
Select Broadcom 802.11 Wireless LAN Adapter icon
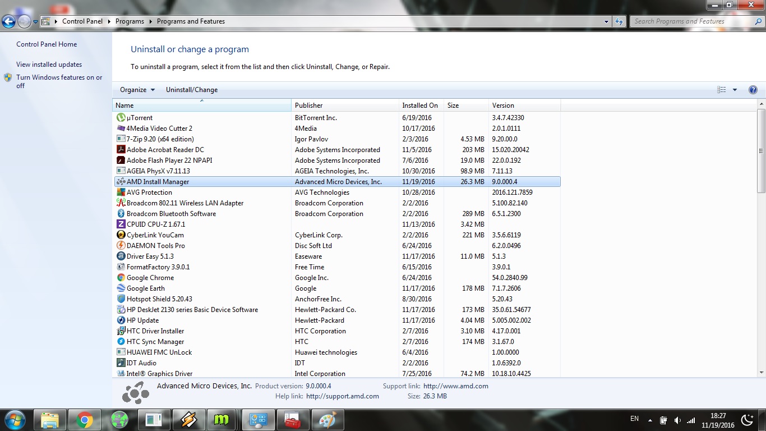(121, 203)
